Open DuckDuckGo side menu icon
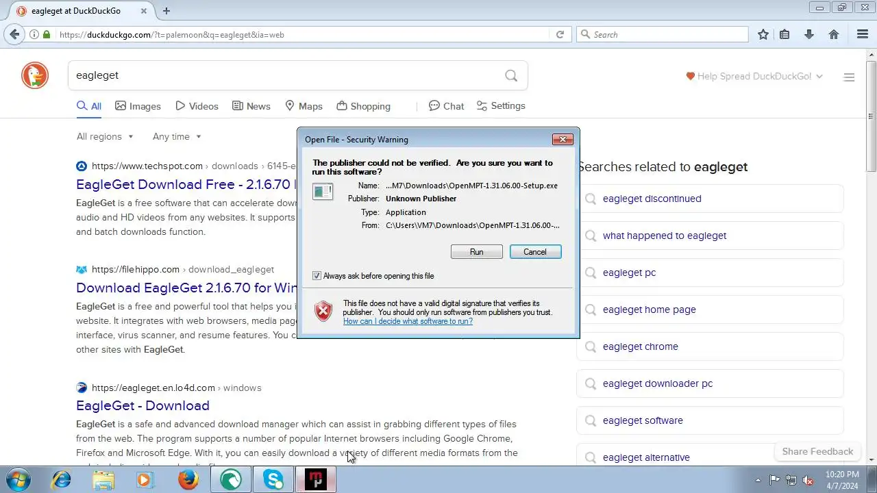 [849, 77]
